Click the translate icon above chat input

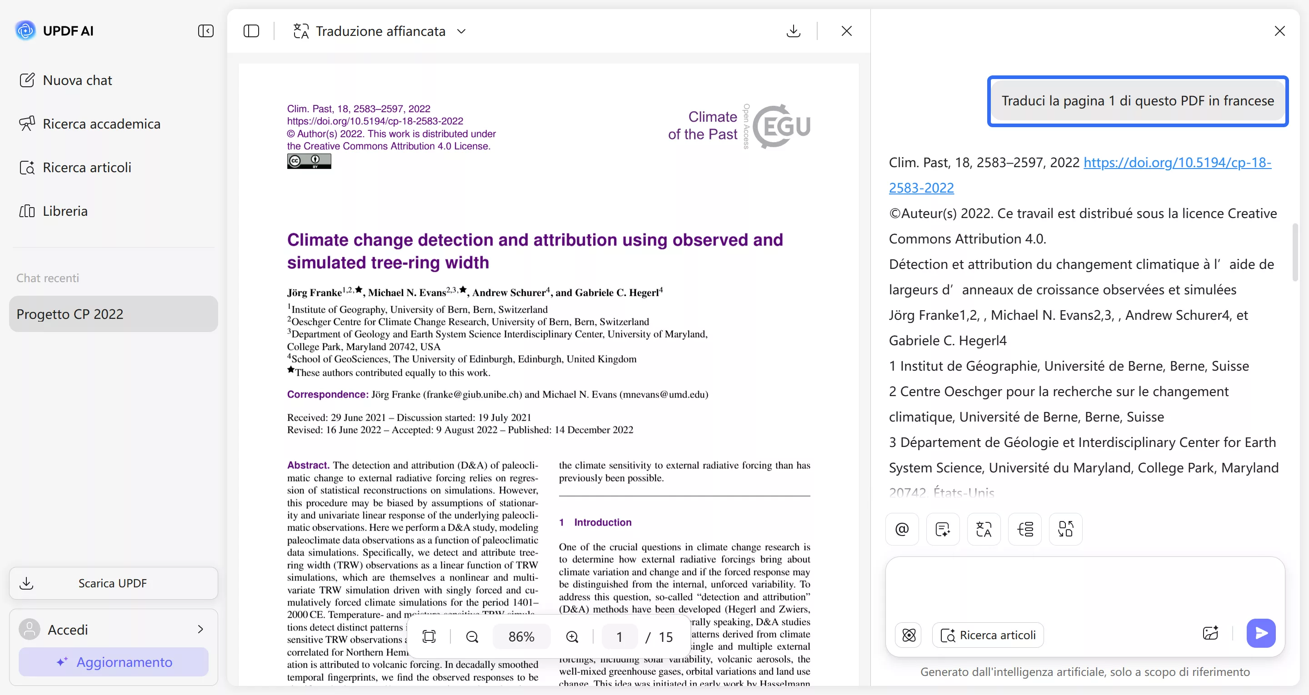tap(984, 529)
